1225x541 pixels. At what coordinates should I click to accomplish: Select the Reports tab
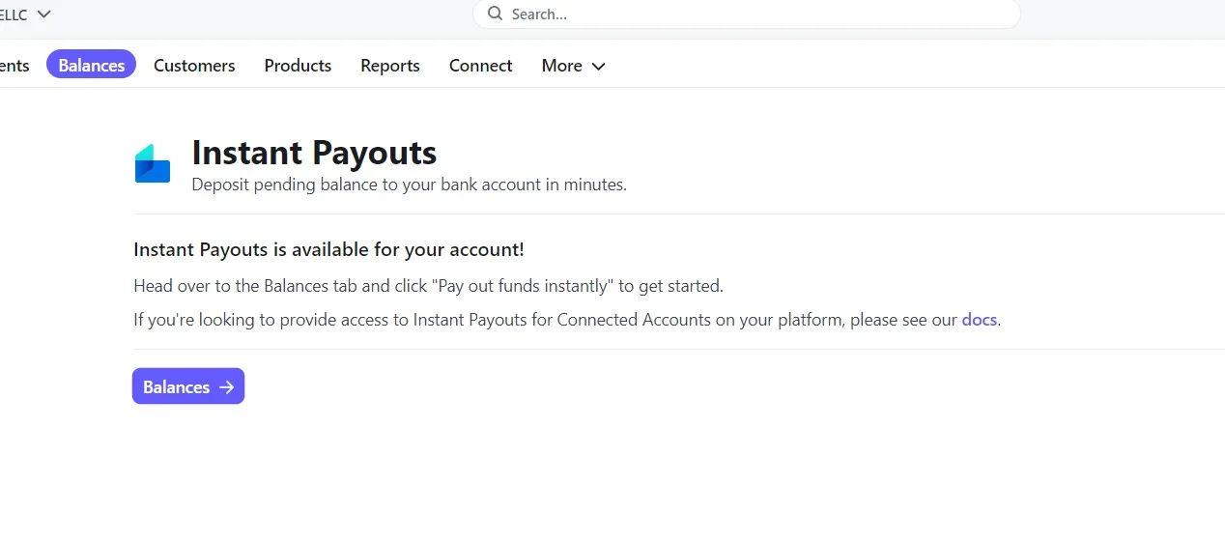(x=390, y=66)
